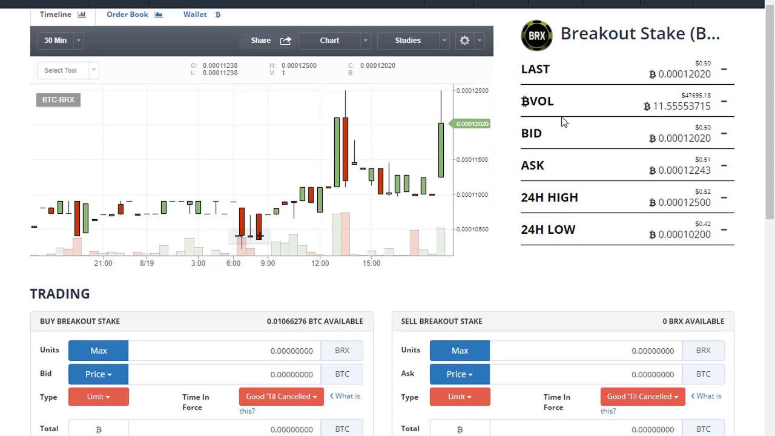Collapse the VOL row minus icon
This screenshot has height=436, width=775.
724,102
